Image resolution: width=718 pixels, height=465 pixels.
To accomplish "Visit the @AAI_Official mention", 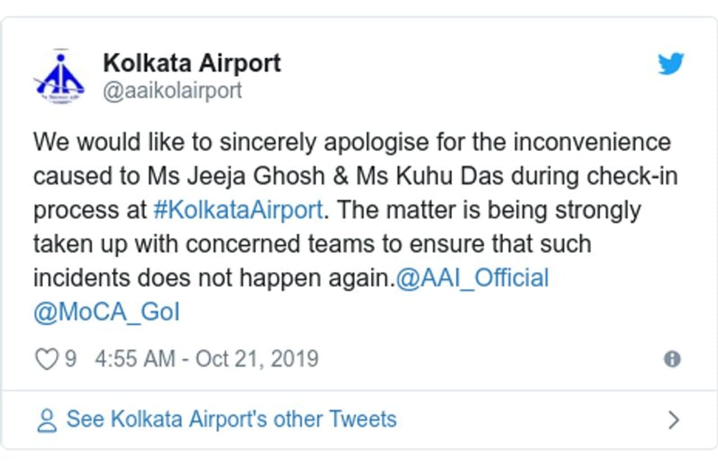I will click(472, 278).
